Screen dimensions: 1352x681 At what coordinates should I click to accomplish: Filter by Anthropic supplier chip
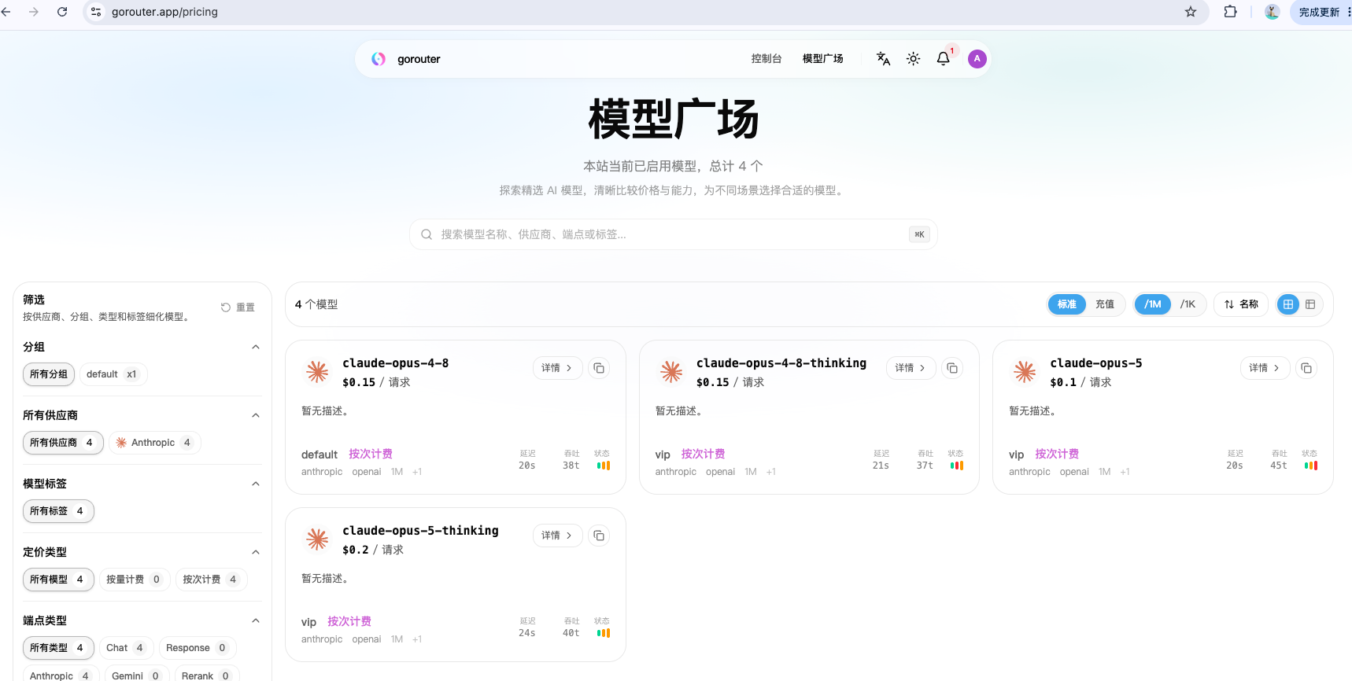click(x=154, y=443)
